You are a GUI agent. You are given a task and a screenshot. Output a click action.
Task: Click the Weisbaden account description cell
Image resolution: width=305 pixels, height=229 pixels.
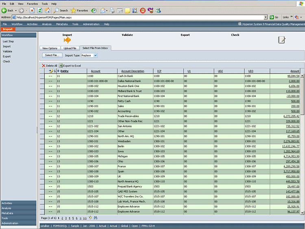pyautogui.click(x=135, y=141)
